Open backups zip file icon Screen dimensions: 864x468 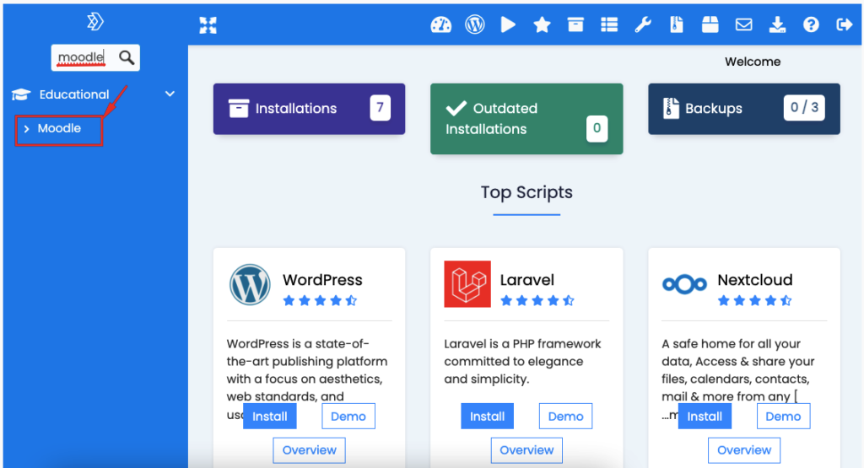click(x=676, y=24)
